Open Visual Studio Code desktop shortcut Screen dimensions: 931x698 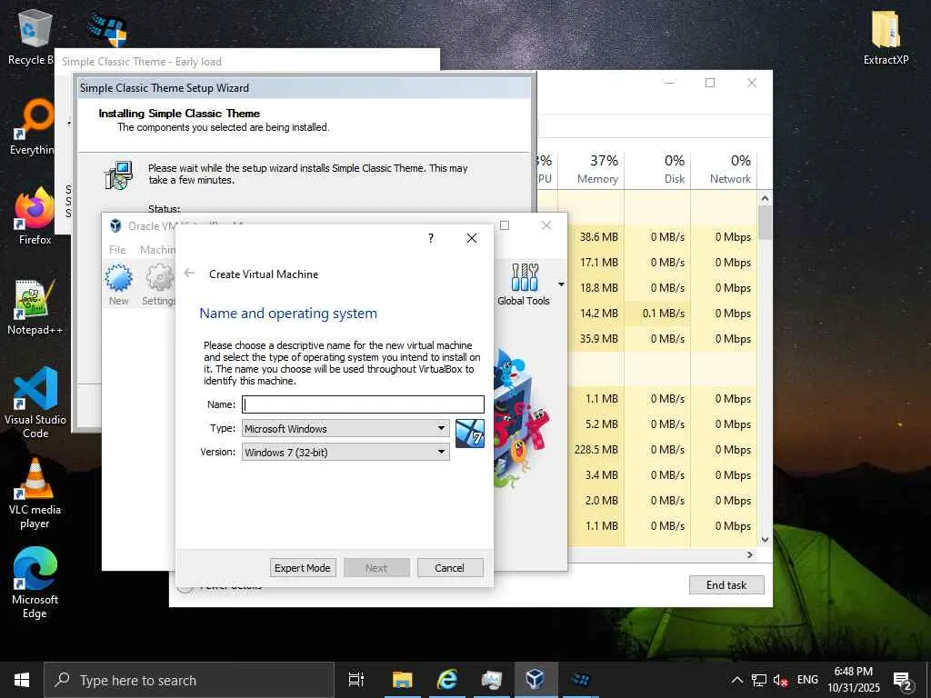click(x=35, y=403)
